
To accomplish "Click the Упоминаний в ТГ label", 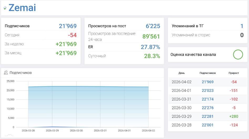I will 187,26.
